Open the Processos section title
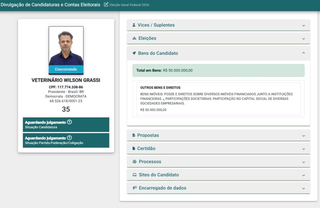This screenshot has height=208, width=320. coord(150,161)
